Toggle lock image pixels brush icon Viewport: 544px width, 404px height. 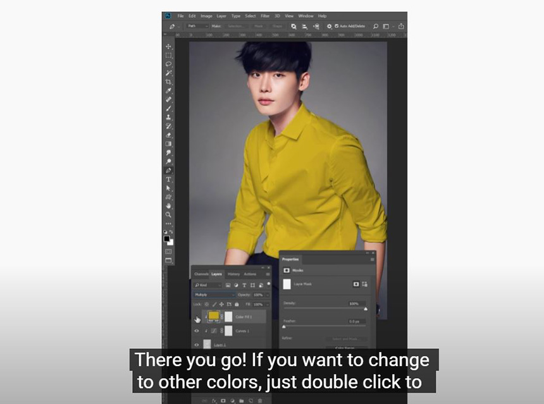[x=214, y=304]
